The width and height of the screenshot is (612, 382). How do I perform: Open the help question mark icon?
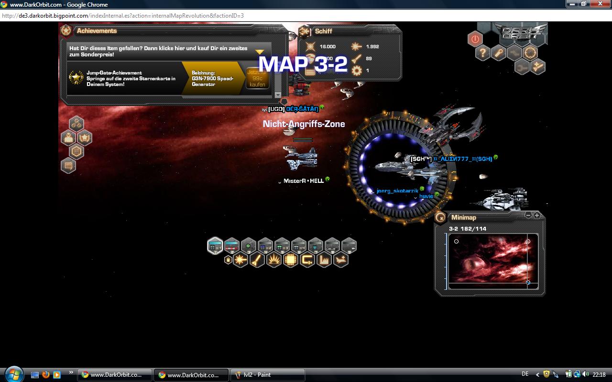483,53
